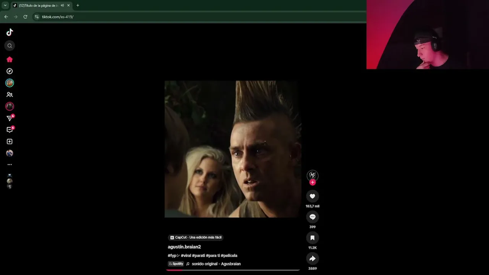Open the teal-ringed avatar in sidebar

pos(10,83)
